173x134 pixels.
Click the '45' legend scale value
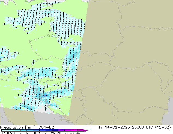tap(78, 133)
